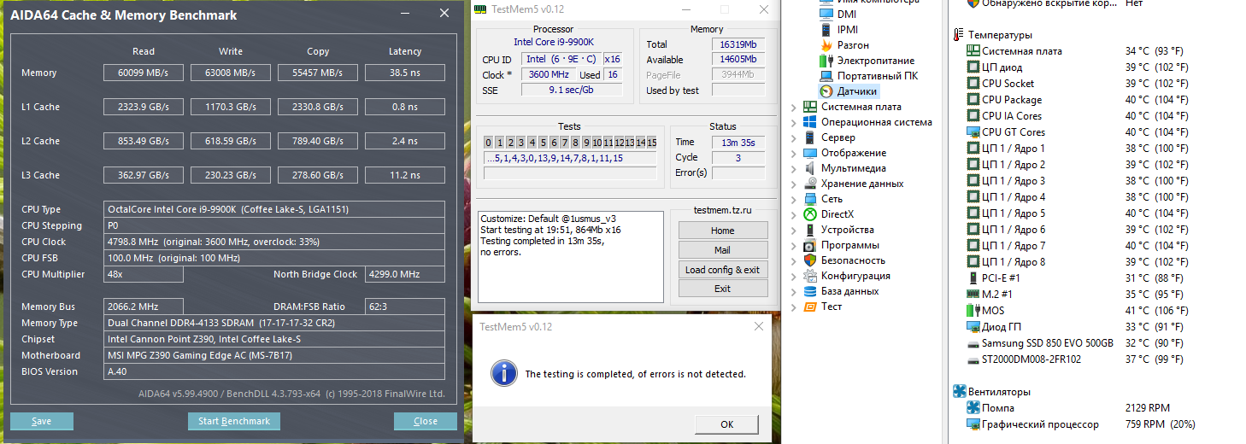Open the DMI node icon in tree

click(x=826, y=15)
